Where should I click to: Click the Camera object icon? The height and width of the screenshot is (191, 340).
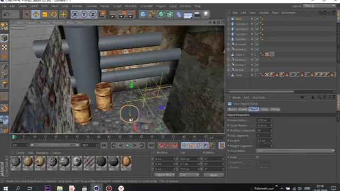[x=197, y=14]
